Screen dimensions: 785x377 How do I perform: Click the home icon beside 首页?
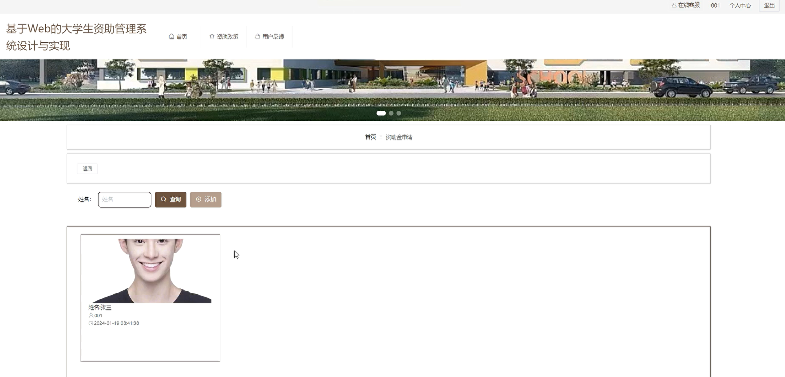coord(172,36)
